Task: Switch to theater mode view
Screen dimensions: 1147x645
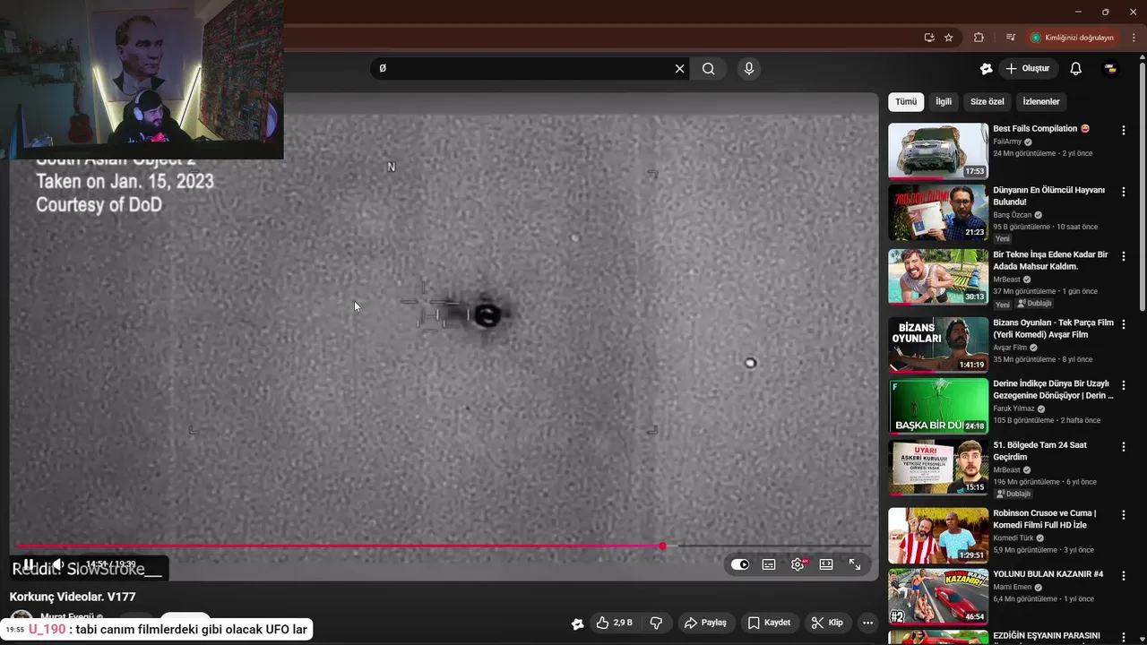Action: click(826, 564)
